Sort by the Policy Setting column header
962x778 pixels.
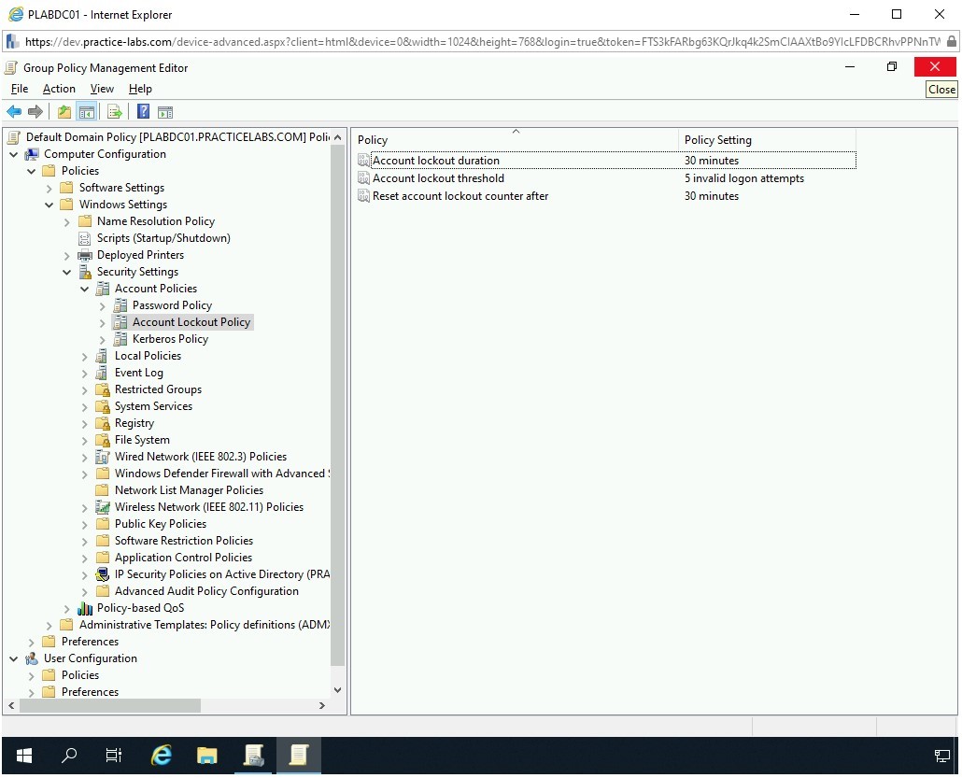[717, 140]
